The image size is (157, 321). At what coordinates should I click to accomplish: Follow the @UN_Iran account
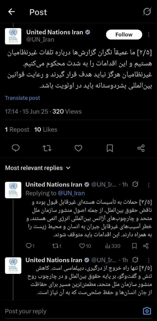[x=124, y=34]
